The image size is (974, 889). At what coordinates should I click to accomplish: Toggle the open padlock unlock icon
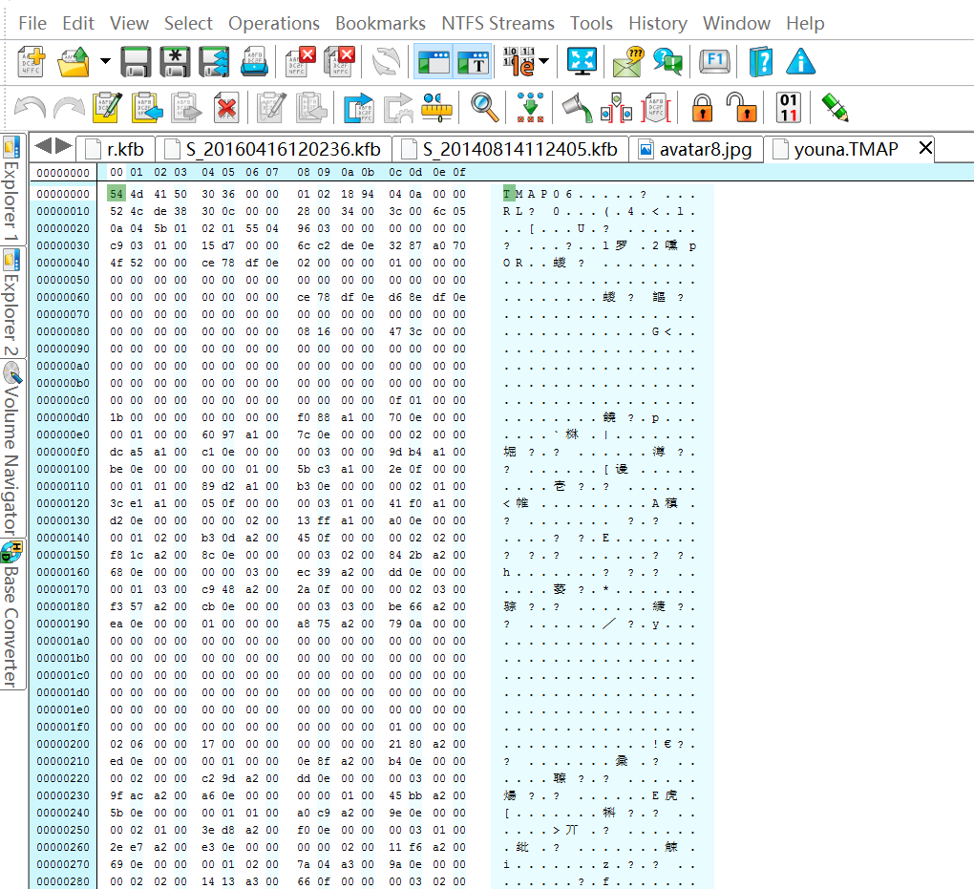point(740,107)
